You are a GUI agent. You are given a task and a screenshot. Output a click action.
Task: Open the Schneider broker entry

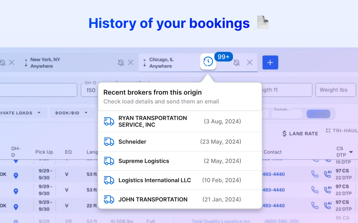(x=180, y=142)
